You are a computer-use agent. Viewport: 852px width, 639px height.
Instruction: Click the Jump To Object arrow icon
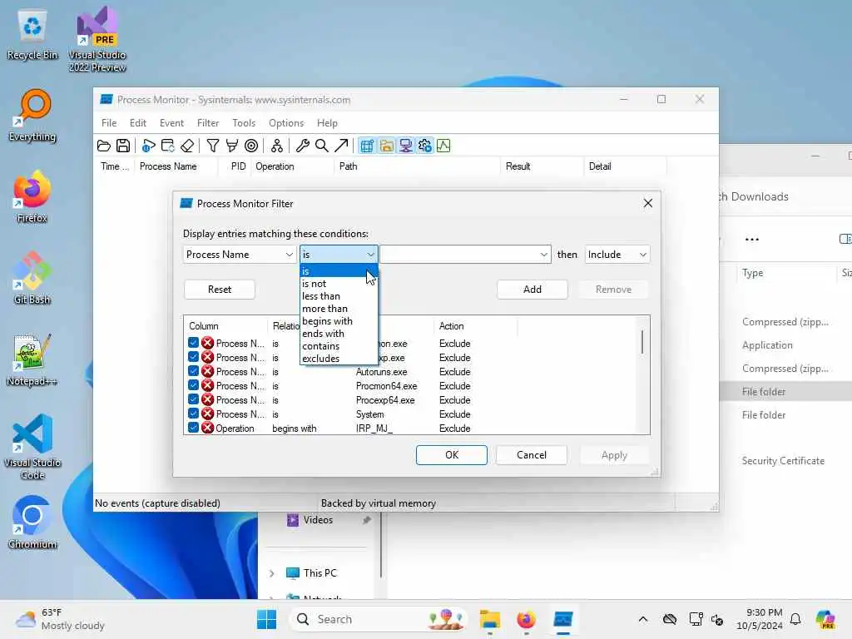click(x=341, y=146)
